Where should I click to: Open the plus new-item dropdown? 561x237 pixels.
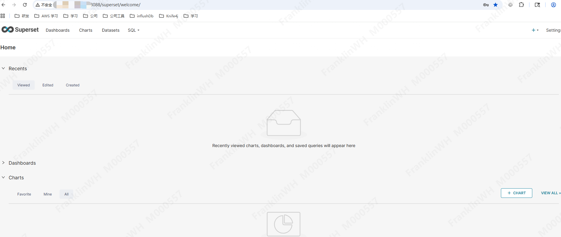click(x=535, y=30)
